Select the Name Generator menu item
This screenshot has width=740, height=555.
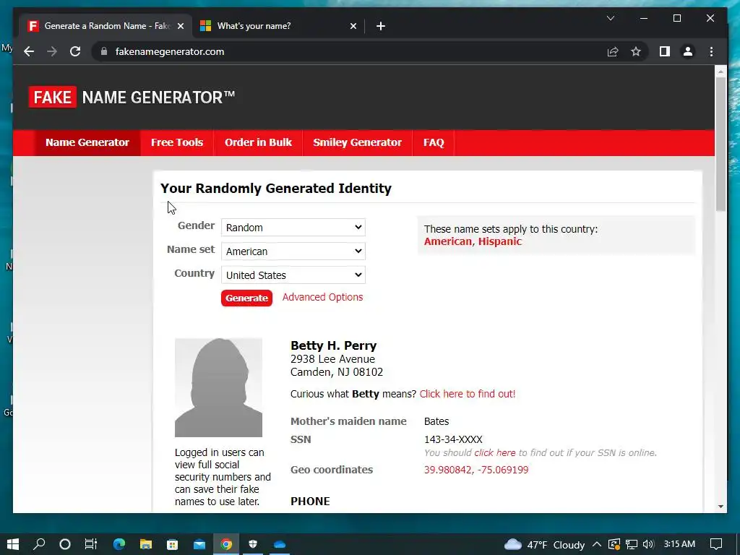(87, 142)
